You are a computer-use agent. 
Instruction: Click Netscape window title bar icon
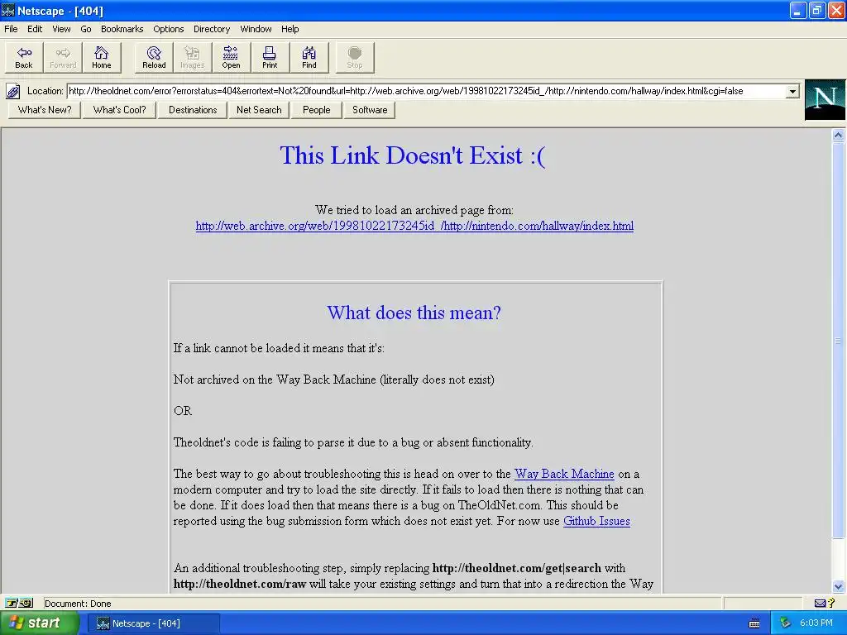(x=8, y=10)
